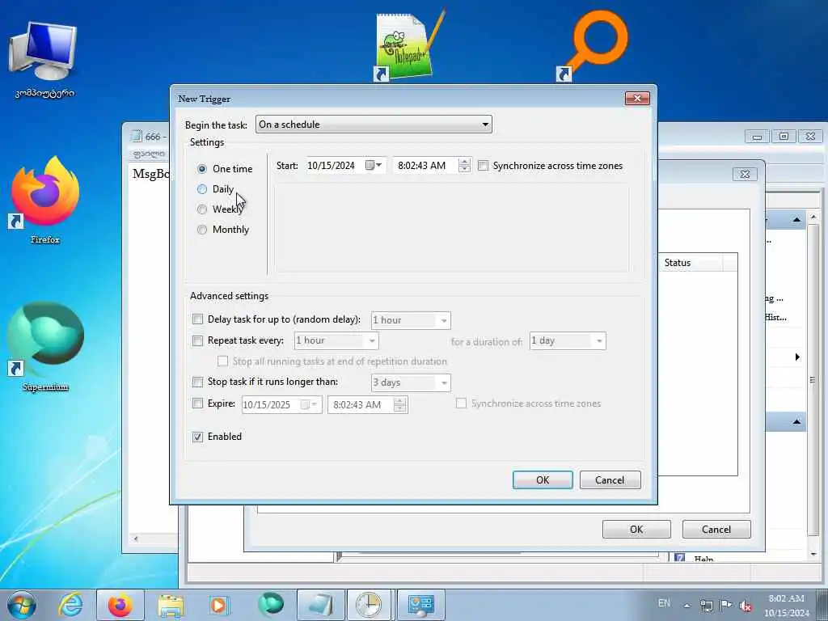Click the Notepad horizontal scrollbar left arrow
This screenshot has height=621, width=828.
[x=136, y=539]
